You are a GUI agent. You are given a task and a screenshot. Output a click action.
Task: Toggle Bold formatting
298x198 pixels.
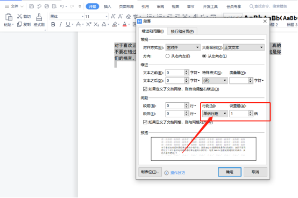click(x=53, y=24)
